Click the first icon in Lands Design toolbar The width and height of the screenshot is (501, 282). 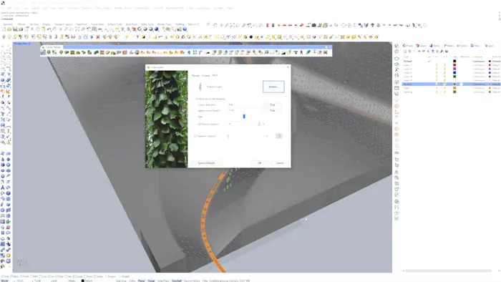(43, 52)
